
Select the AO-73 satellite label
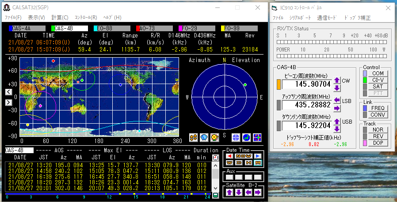[156, 29]
